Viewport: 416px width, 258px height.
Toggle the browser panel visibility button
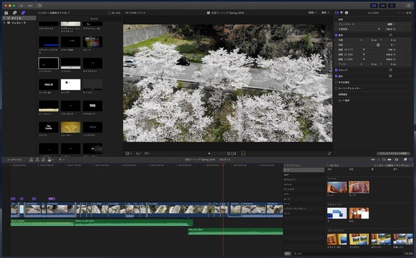coord(374,6)
